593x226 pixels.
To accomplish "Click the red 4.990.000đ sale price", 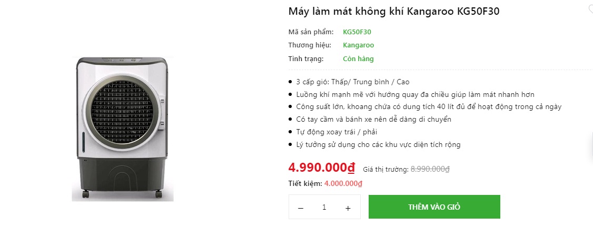I will click(x=322, y=168).
